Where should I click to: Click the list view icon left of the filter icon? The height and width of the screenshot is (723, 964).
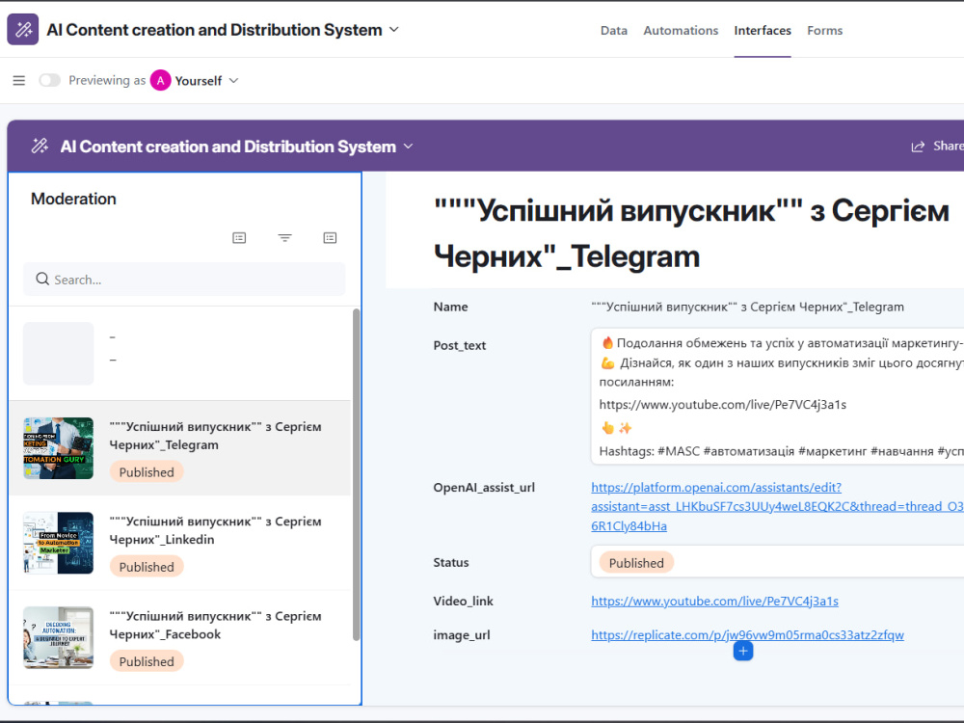pyautogui.click(x=239, y=238)
